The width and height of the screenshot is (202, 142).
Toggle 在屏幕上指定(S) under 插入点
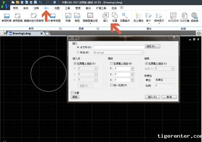pos(75,63)
